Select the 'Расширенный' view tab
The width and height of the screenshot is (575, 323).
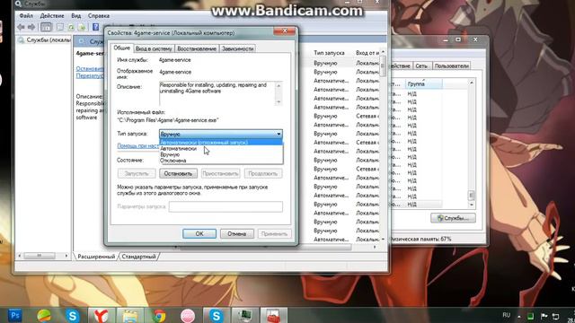pyautogui.click(x=96, y=257)
